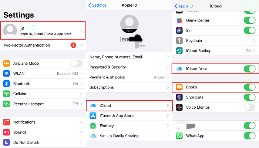Tap the Bluetooth settings icon
The image size is (259, 148).
pyautogui.click(x=7, y=84)
